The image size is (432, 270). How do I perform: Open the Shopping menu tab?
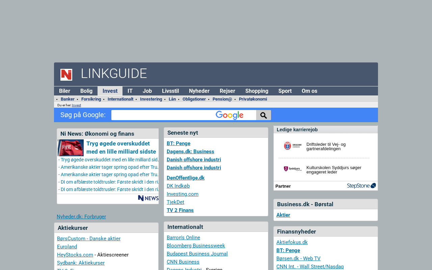(x=257, y=91)
